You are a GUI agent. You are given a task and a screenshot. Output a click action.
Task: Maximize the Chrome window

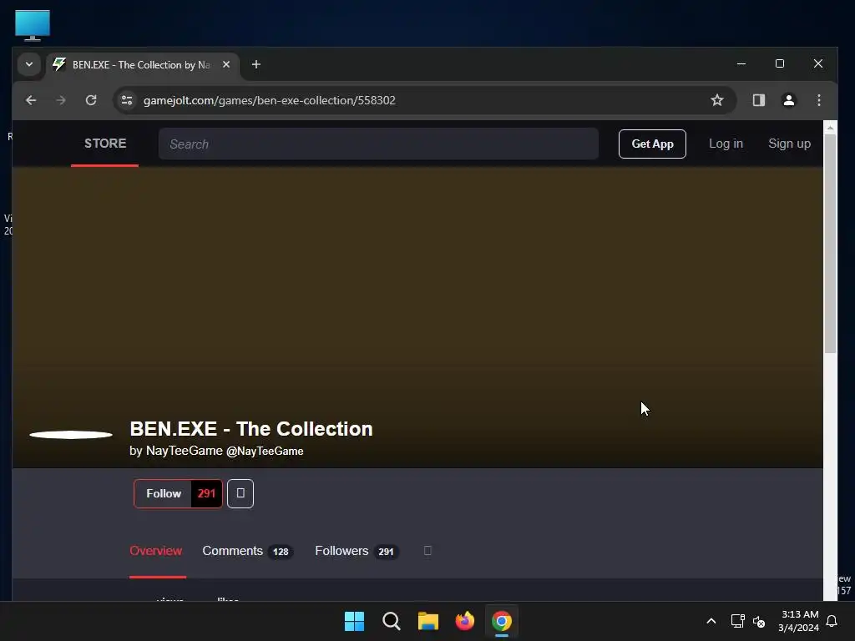(780, 63)
